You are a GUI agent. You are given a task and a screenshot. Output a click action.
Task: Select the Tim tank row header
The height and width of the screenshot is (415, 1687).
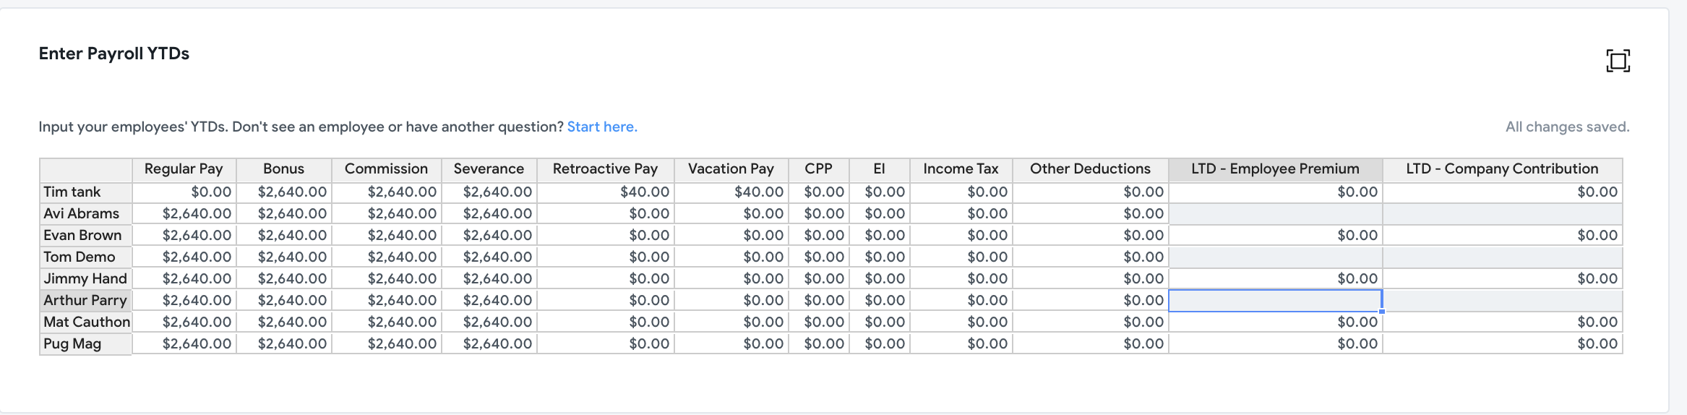point(85,192)
